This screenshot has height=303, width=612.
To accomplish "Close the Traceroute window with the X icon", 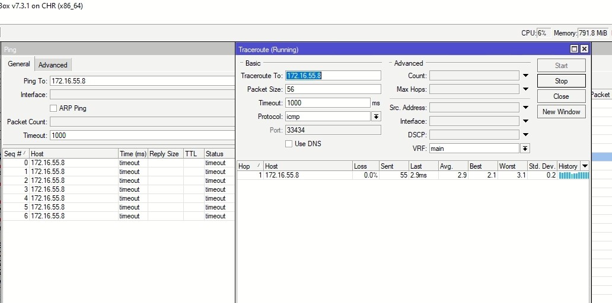I will coord(584,49).
